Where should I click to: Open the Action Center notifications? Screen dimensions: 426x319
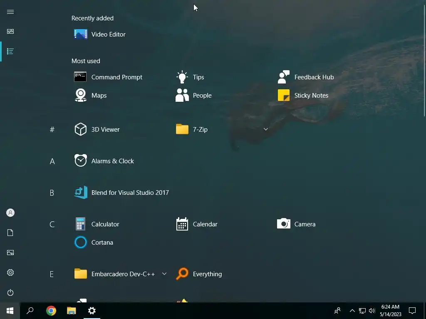[x=412, y=311]
